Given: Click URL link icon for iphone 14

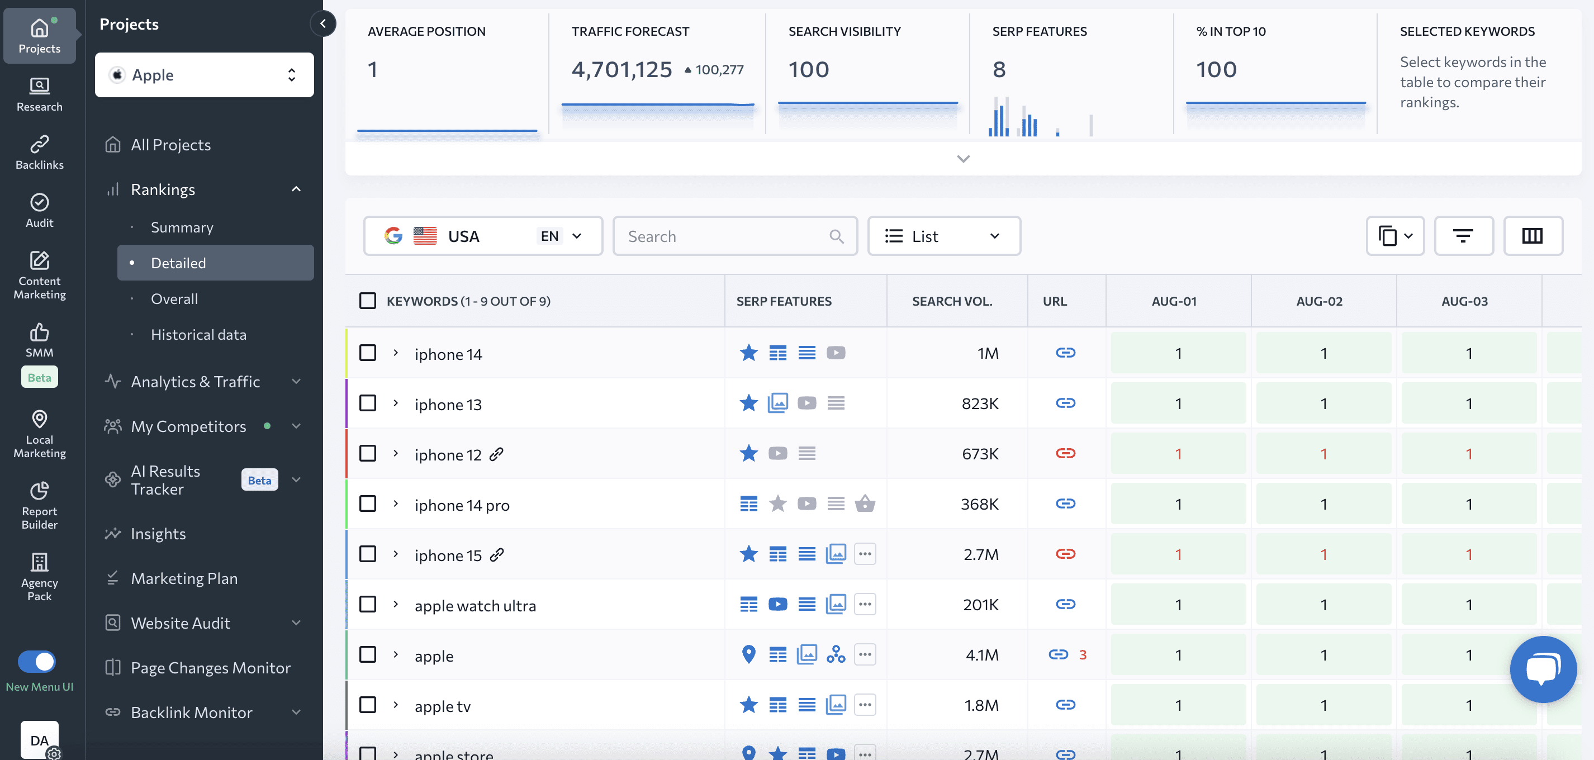Looking at the screenshot, I should pyautogui.click(x=1065, y=353).
